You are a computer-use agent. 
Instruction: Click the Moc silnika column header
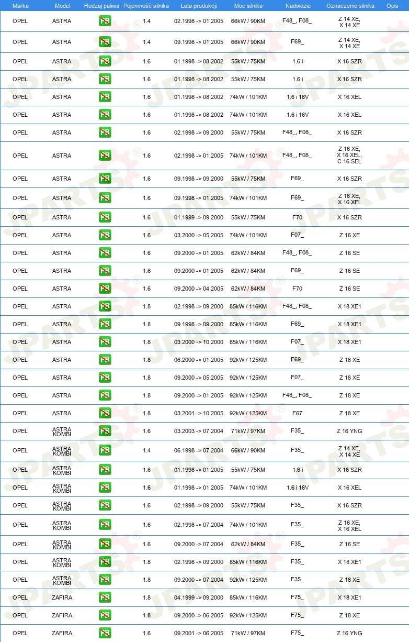(x=248, y=6)
